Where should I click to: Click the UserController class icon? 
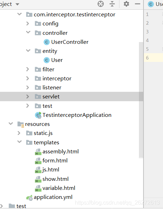pos(47,42)
